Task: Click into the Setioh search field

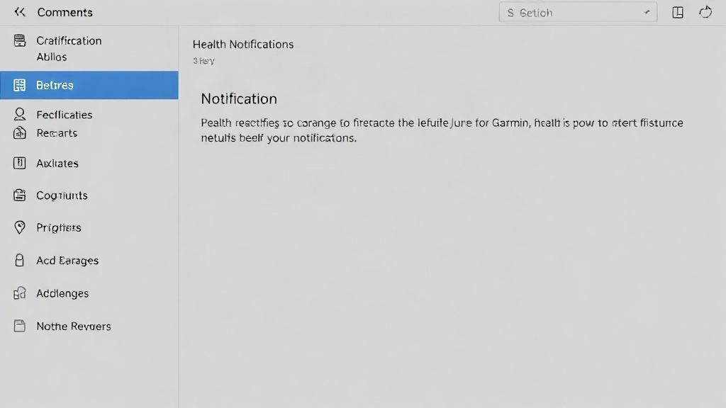Action: (x=578, y=13)
